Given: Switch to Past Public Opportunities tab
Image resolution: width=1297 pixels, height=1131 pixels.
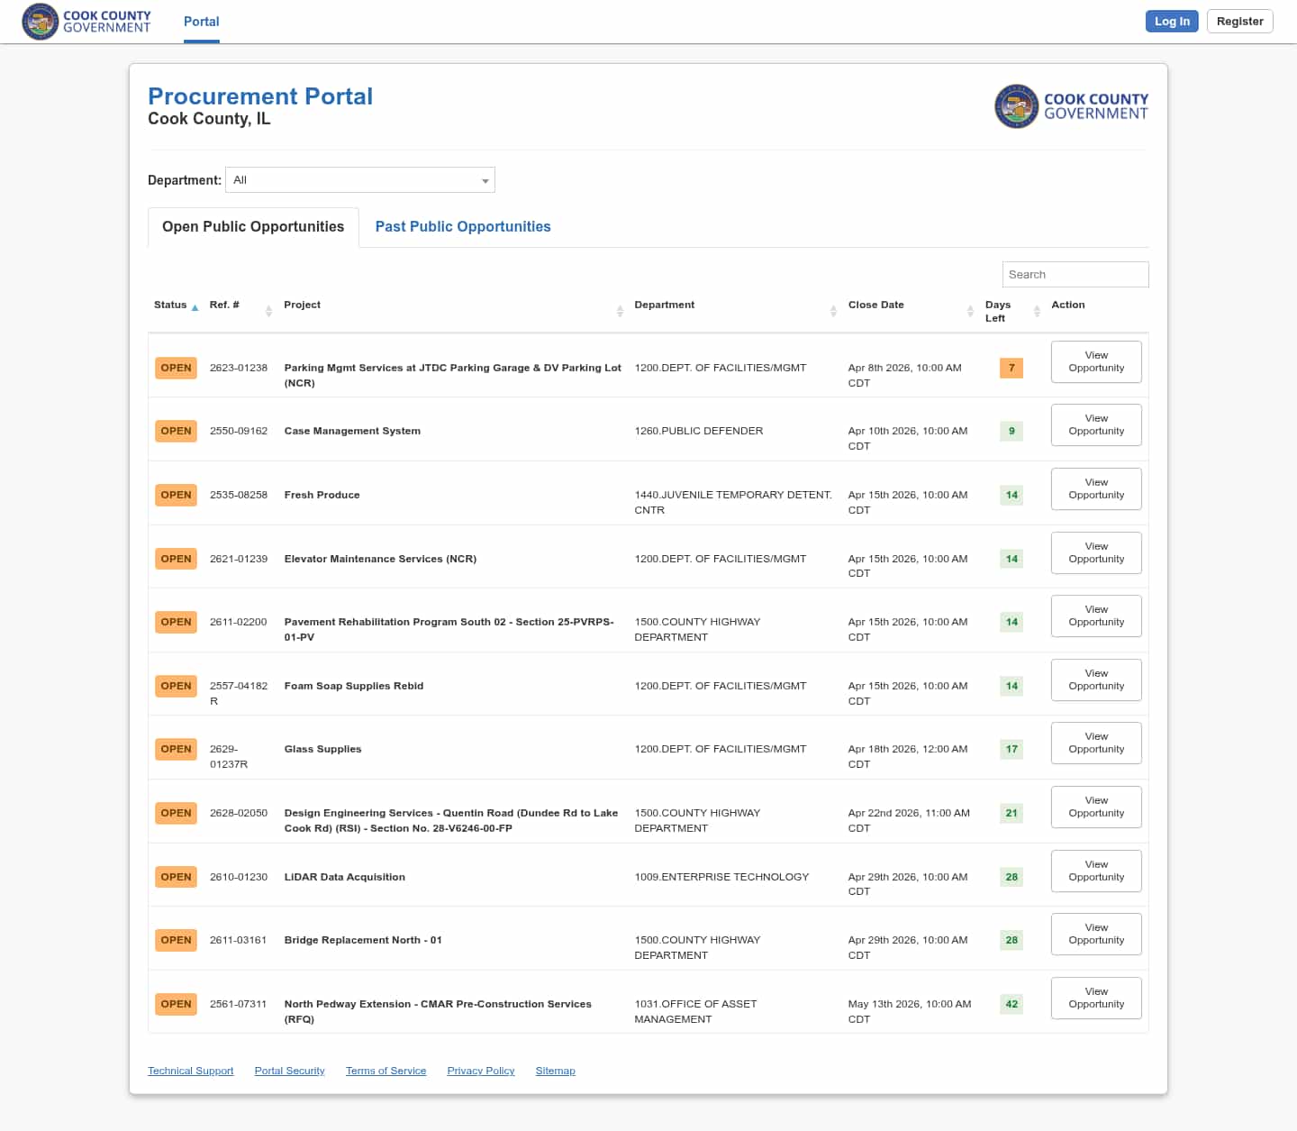Looking at the screenshot, I should click(x=463, y=227).
